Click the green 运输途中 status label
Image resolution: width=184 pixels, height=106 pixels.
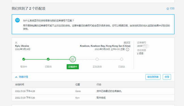coord(73,67)
